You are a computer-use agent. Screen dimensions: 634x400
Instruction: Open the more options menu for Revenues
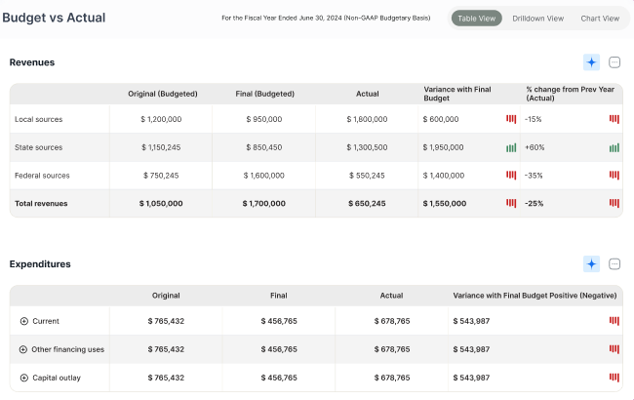614,62
